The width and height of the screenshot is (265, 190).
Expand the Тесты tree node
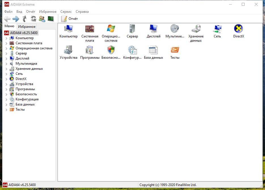[7, 110]
